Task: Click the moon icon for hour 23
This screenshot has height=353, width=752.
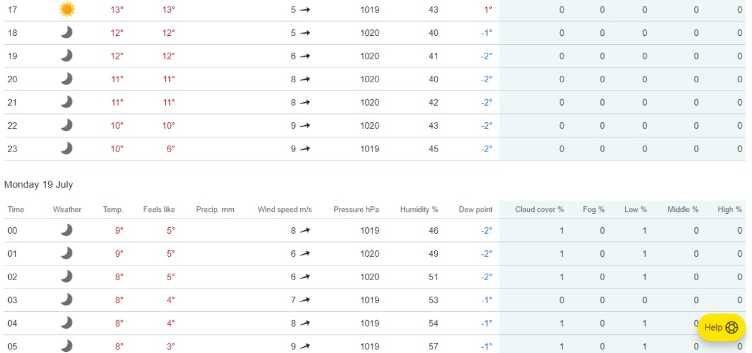Action: [x=67, y=149]
